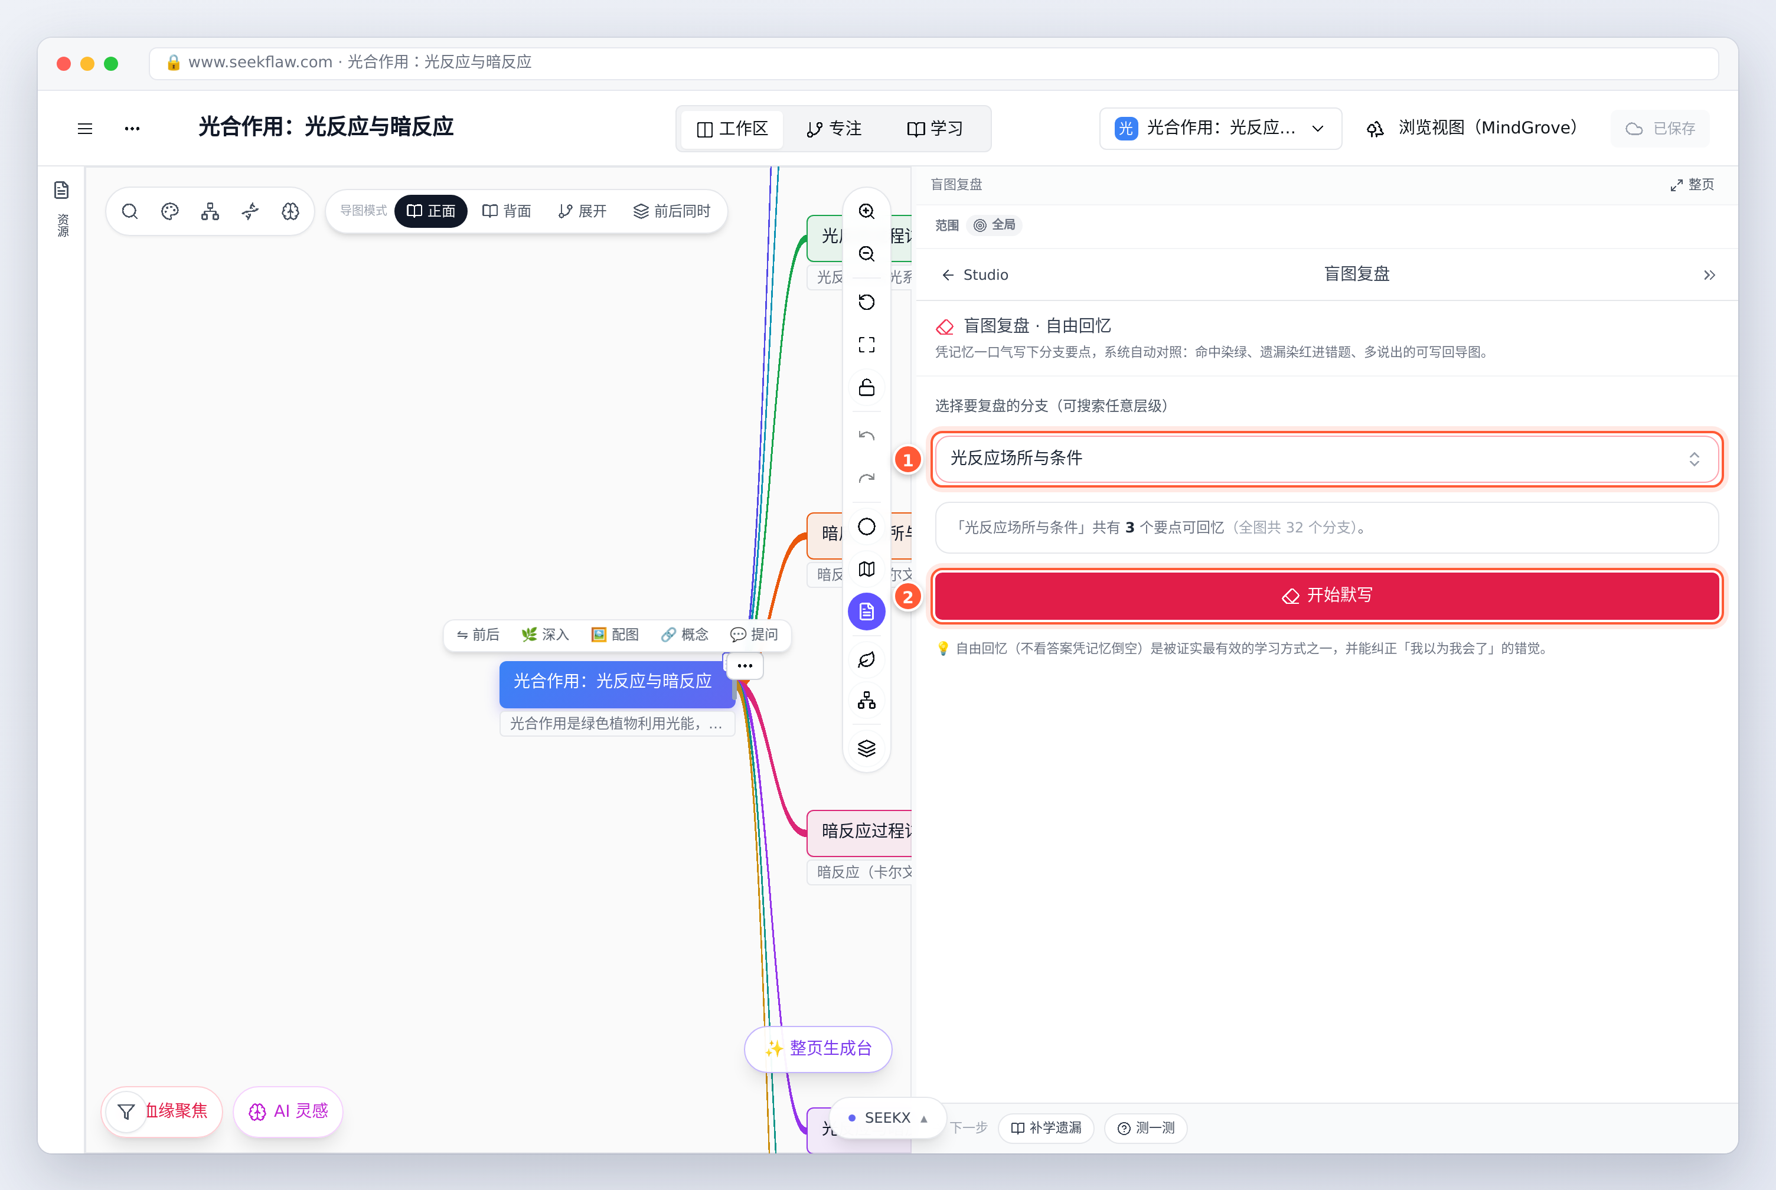The height and width of the screenshot is (1190, 1776).
Task: Switch map mode to 背面
Action: 506,211
